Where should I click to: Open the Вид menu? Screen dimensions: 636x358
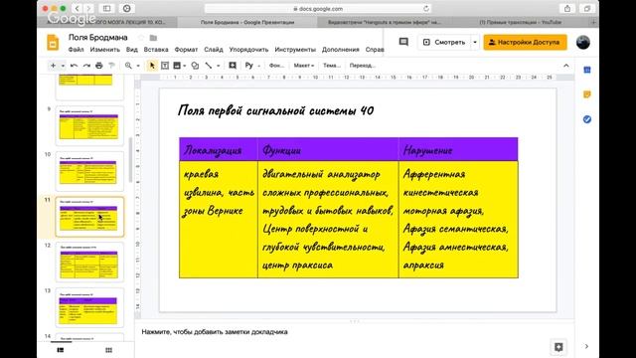point(132,50)
